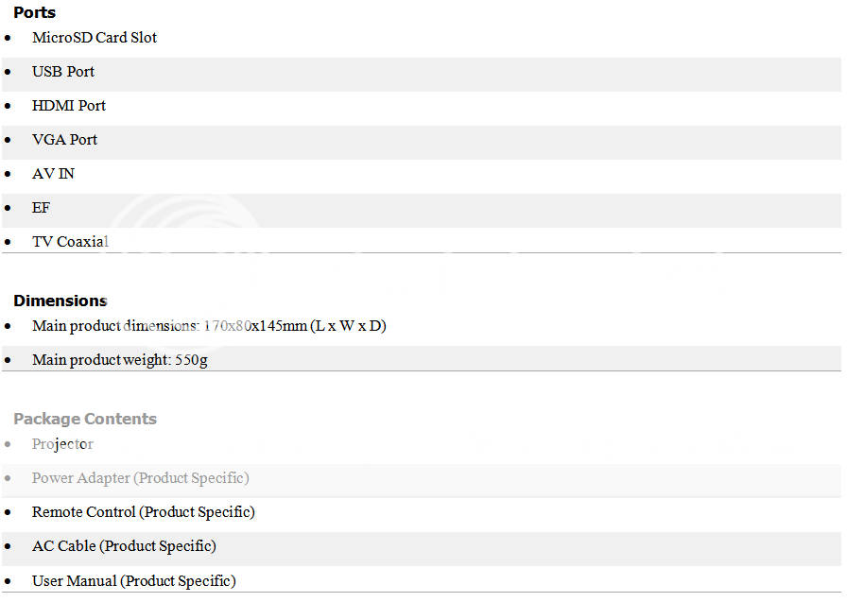Click the USB Port entry
Screen dimensions: 847x602
[63, 72]
